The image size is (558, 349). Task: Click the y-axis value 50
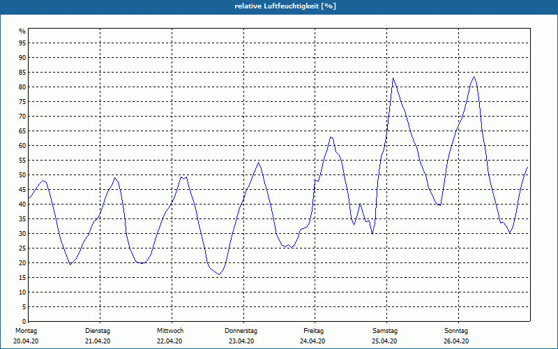pos(22,175)
